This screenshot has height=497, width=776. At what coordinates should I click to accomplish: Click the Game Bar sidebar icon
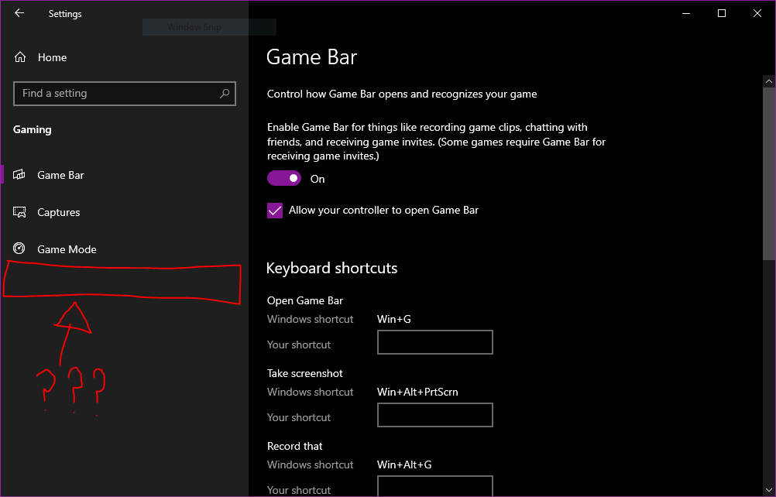[x=19, y=174]
